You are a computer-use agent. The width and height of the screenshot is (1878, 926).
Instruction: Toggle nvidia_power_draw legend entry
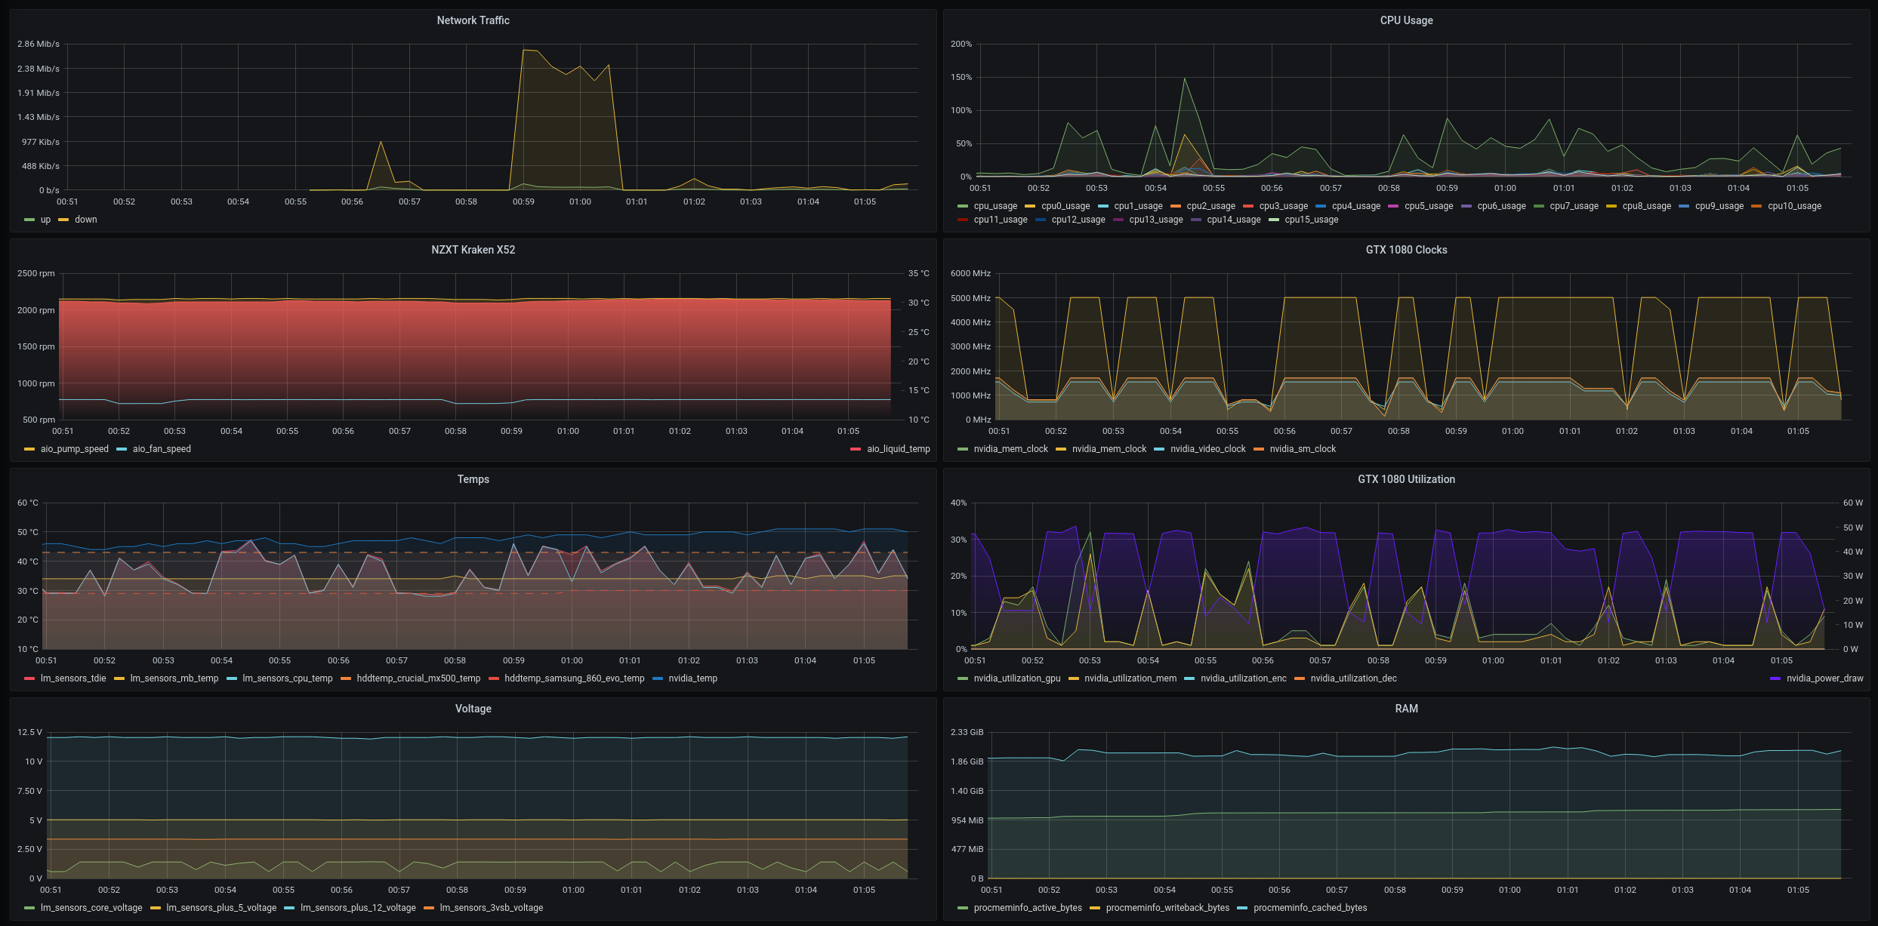[x=1824, y=678]
